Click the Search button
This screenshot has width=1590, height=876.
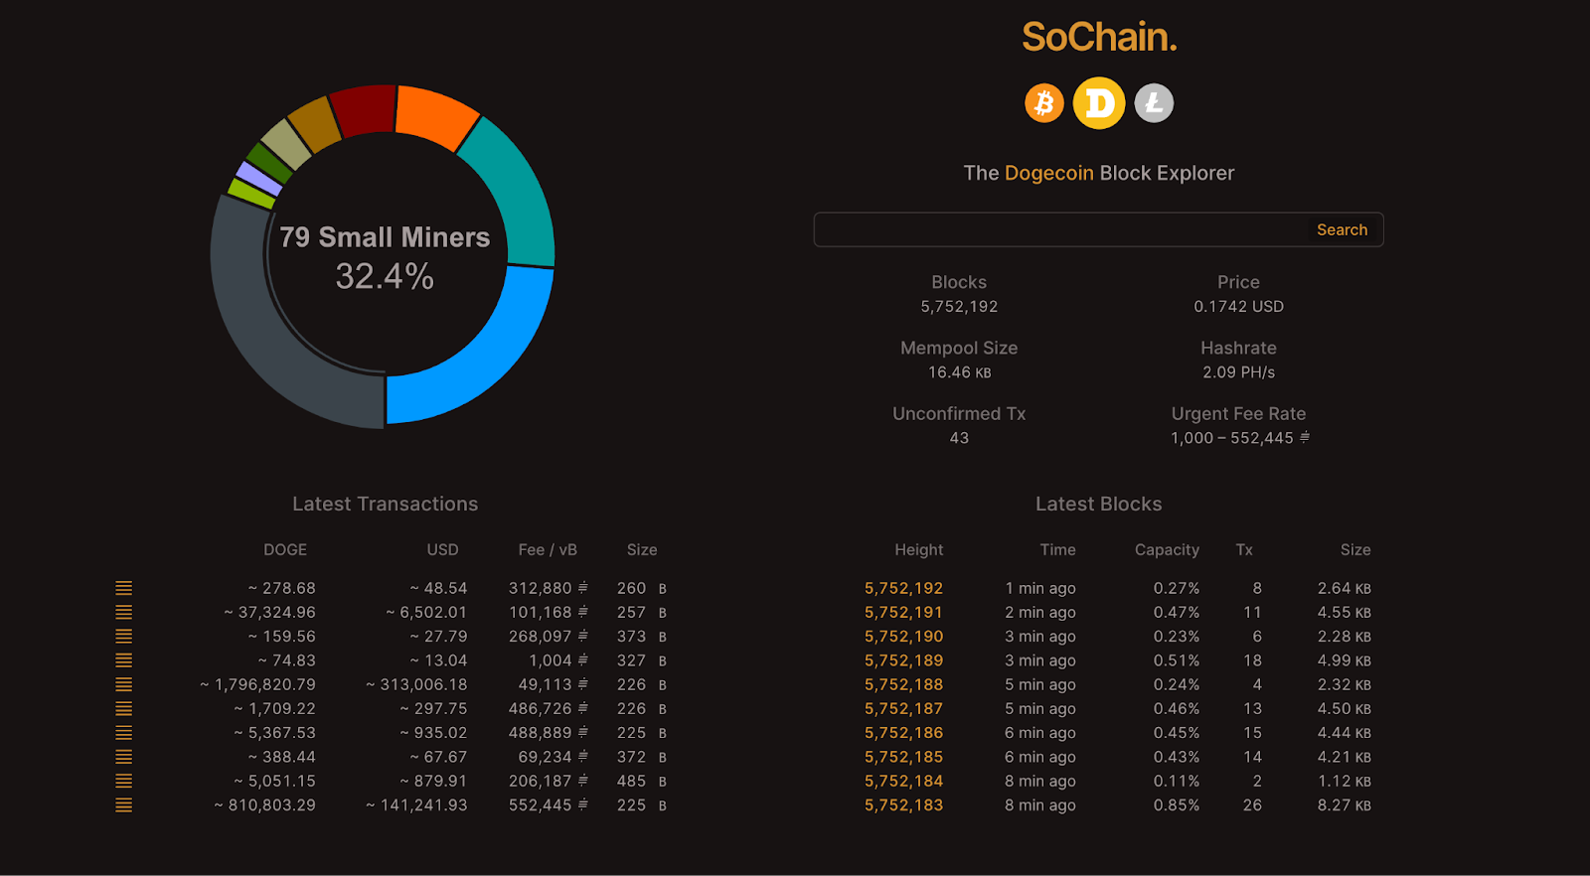1342,229
